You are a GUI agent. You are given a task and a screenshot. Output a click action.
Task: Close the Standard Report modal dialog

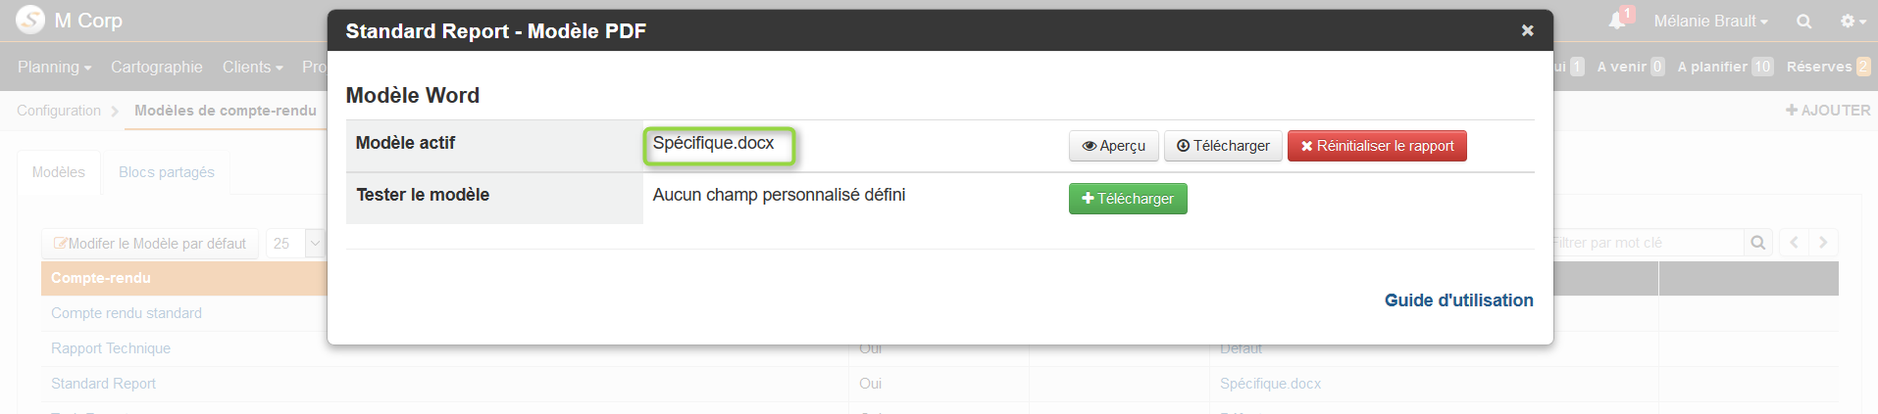[1527, 30]
